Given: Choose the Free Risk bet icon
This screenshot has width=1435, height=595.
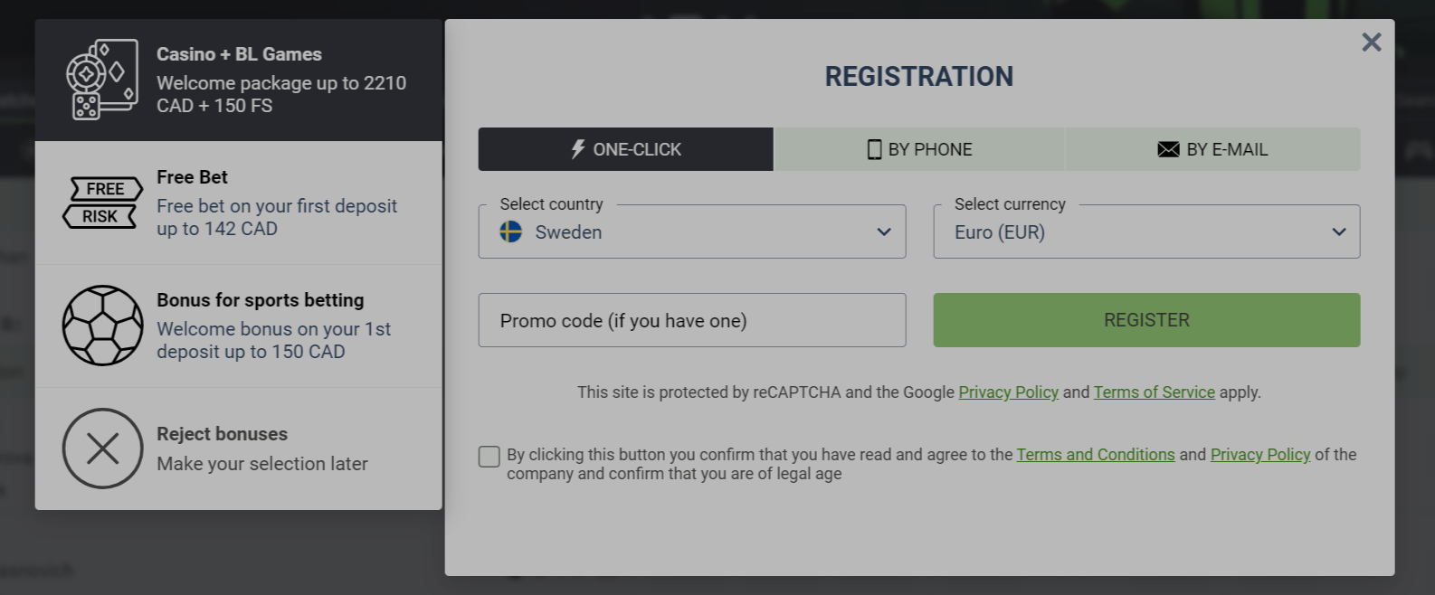Looking at the screenshot, I should click(102, 203).
